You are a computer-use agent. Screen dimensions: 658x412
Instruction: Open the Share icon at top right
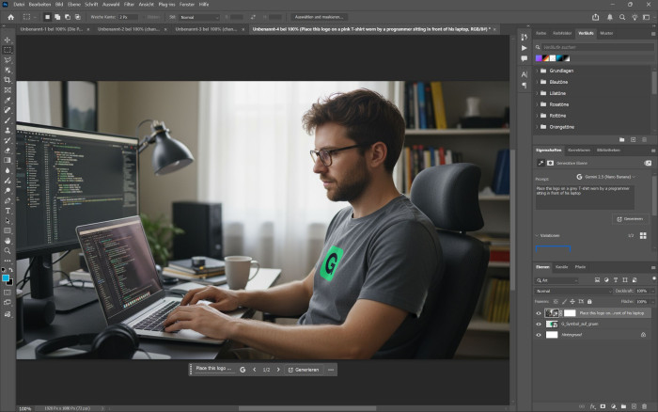(x=595, y=17)
